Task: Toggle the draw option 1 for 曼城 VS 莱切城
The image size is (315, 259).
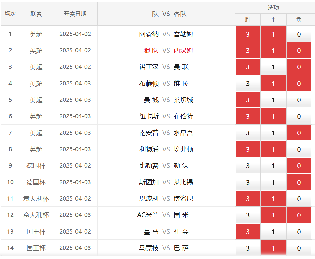Action: click(x=273, y=100)
